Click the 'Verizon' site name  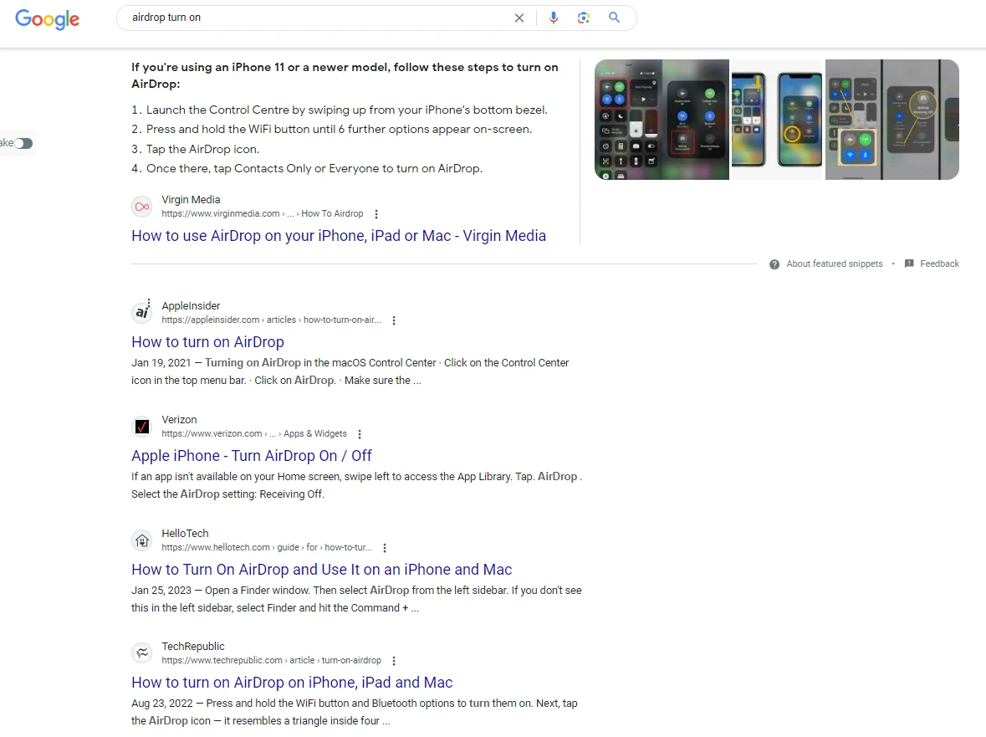click(x=179, y=419)
